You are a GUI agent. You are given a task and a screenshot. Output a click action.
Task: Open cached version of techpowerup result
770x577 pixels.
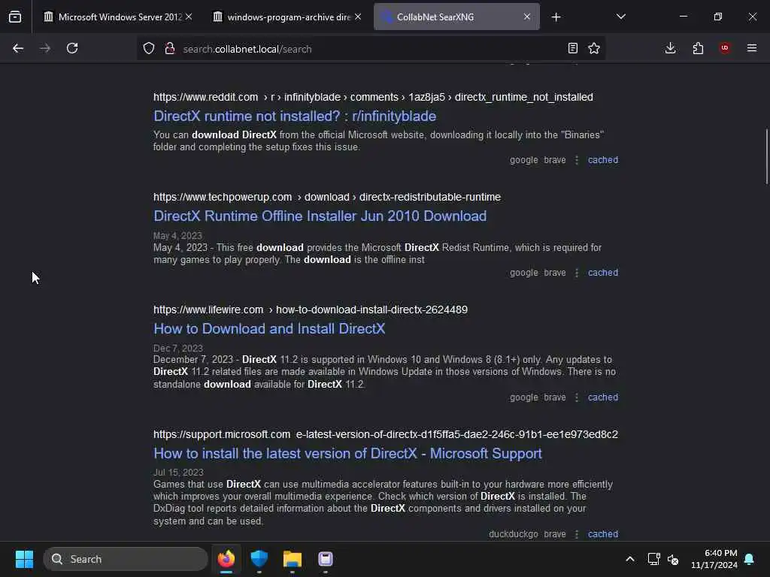(603, 273)
